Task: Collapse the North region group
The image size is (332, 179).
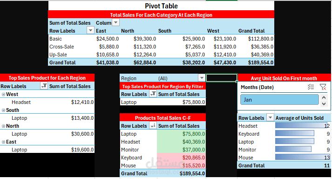Action: (x=3, y=126)
